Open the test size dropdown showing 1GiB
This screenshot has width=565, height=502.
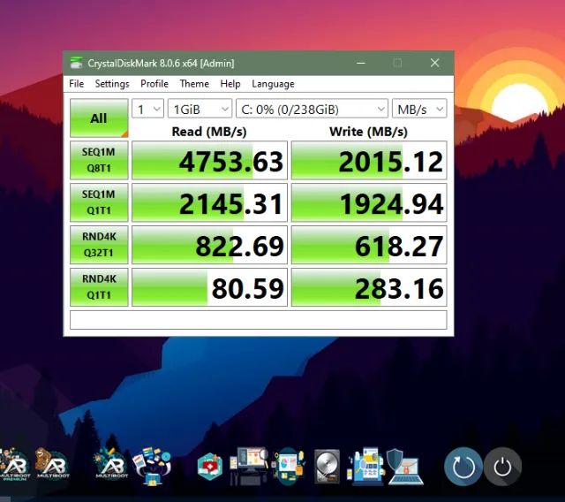(200, 109)
